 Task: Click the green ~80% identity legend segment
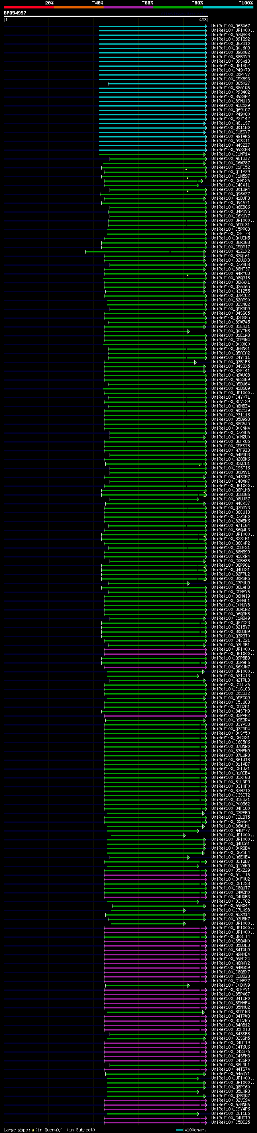[x=178, y=7]
